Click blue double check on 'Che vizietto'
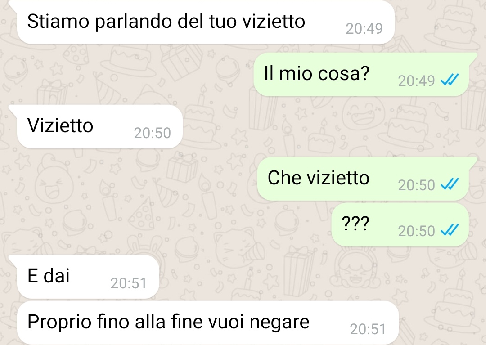 (449, 184)
